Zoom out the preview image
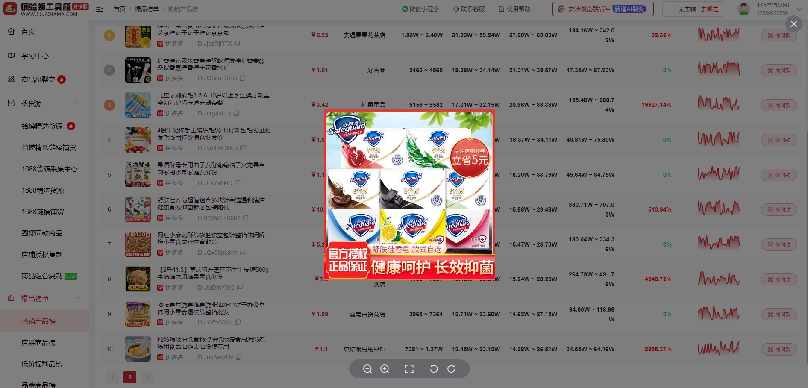The width and height of the screenshot is (808, 388). pos(367,369)
